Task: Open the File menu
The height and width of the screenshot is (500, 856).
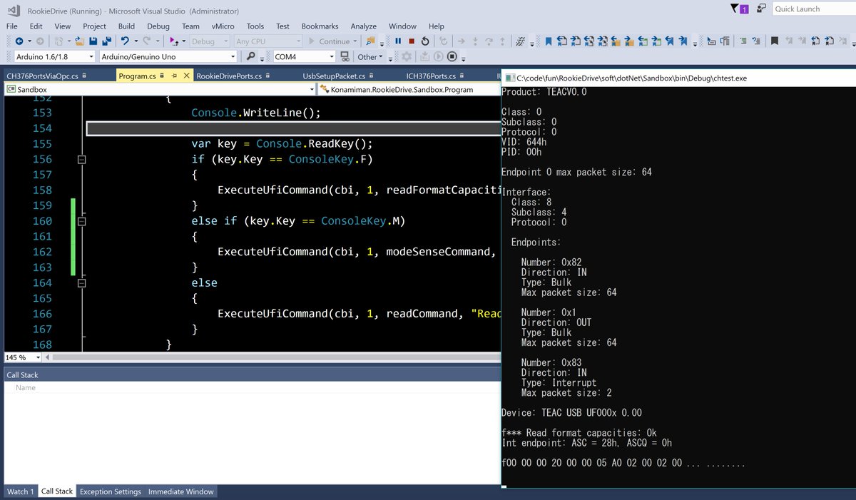Action: 12,26
